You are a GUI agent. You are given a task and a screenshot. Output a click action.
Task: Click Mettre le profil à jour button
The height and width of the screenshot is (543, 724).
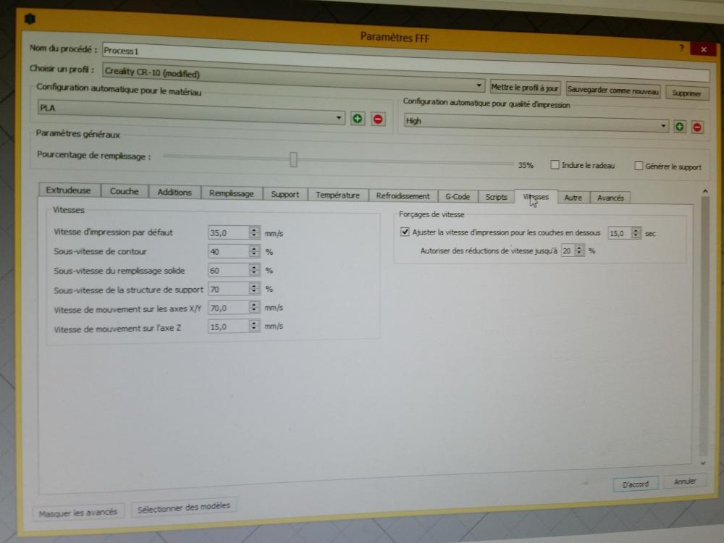coord(524,87)
